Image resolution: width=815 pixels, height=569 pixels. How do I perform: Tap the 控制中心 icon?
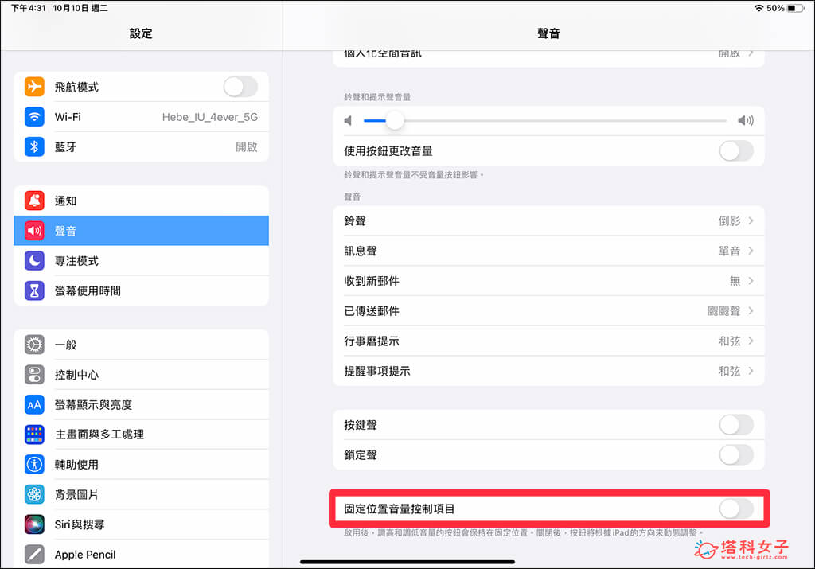pos(34,375)
